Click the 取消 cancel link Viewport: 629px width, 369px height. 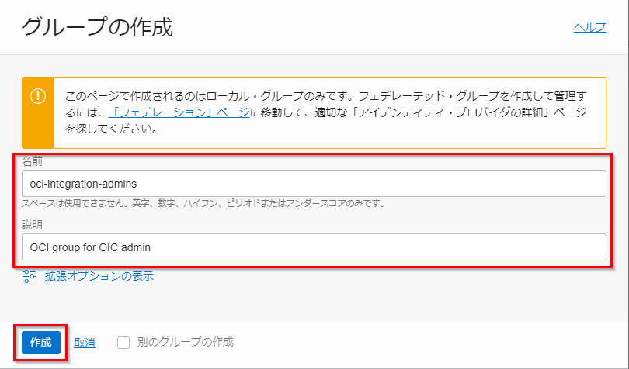point(85,343)
